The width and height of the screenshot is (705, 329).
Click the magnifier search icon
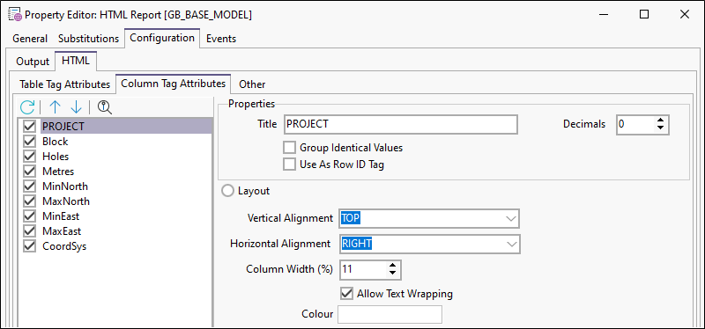coord(104,106)
